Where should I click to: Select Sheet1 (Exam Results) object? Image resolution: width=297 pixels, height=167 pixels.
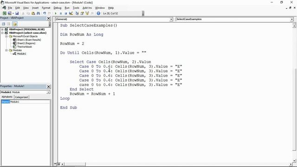[29, 40]
